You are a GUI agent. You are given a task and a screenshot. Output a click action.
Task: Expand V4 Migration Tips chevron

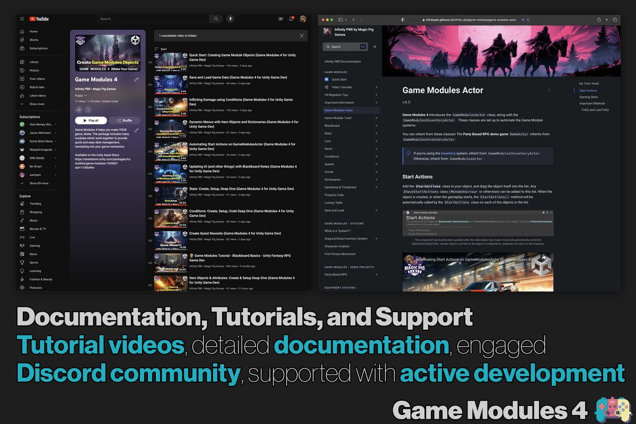coord(376,95)
